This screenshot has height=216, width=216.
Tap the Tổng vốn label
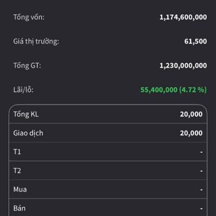pos(29,17)
